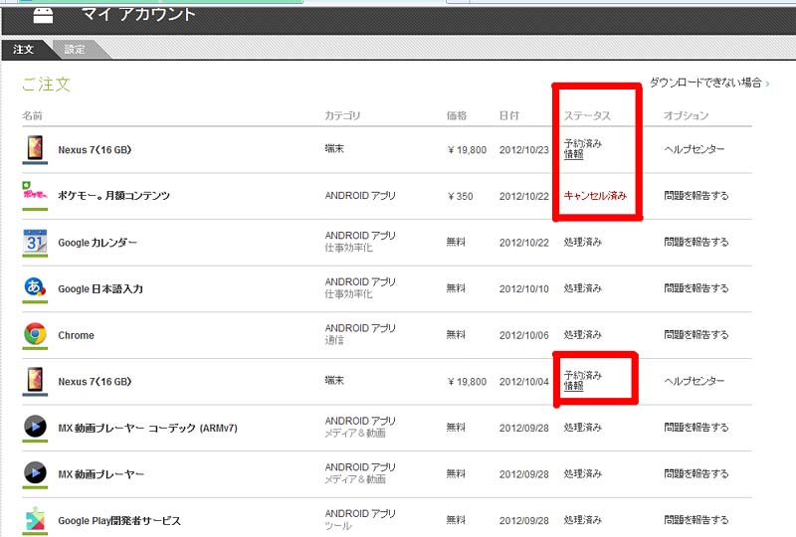Open MX 動画プレーヤー コーデック (ARMv7) name
The width and height of the screenshot is (796, 537).
coord(147,428)
